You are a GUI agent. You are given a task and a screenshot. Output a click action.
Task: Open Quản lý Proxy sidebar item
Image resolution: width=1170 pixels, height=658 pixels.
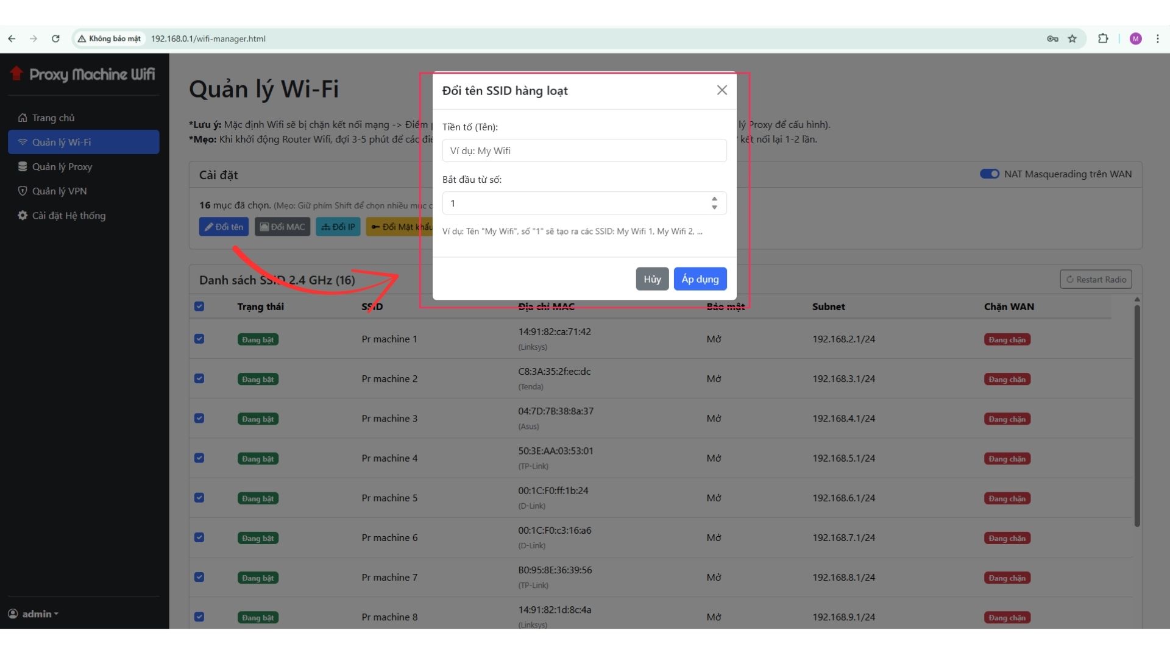[83, 166]
